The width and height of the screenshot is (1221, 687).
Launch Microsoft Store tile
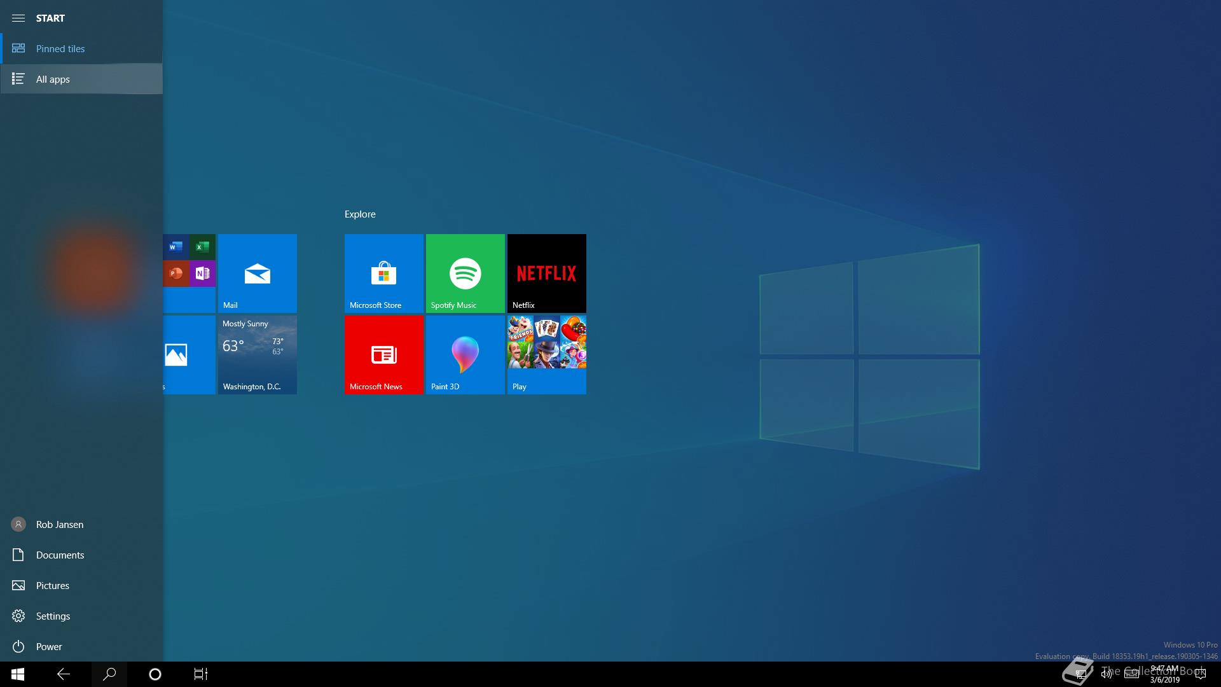coord(384,274)
